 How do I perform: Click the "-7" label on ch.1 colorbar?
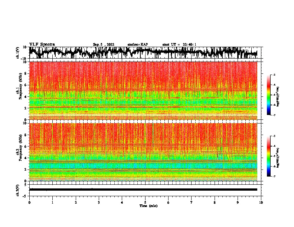274,115
